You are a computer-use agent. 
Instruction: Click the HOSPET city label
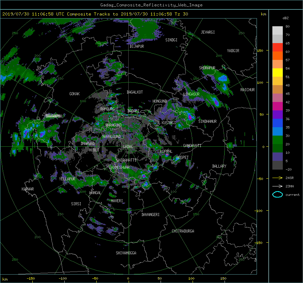coord(182,157)
